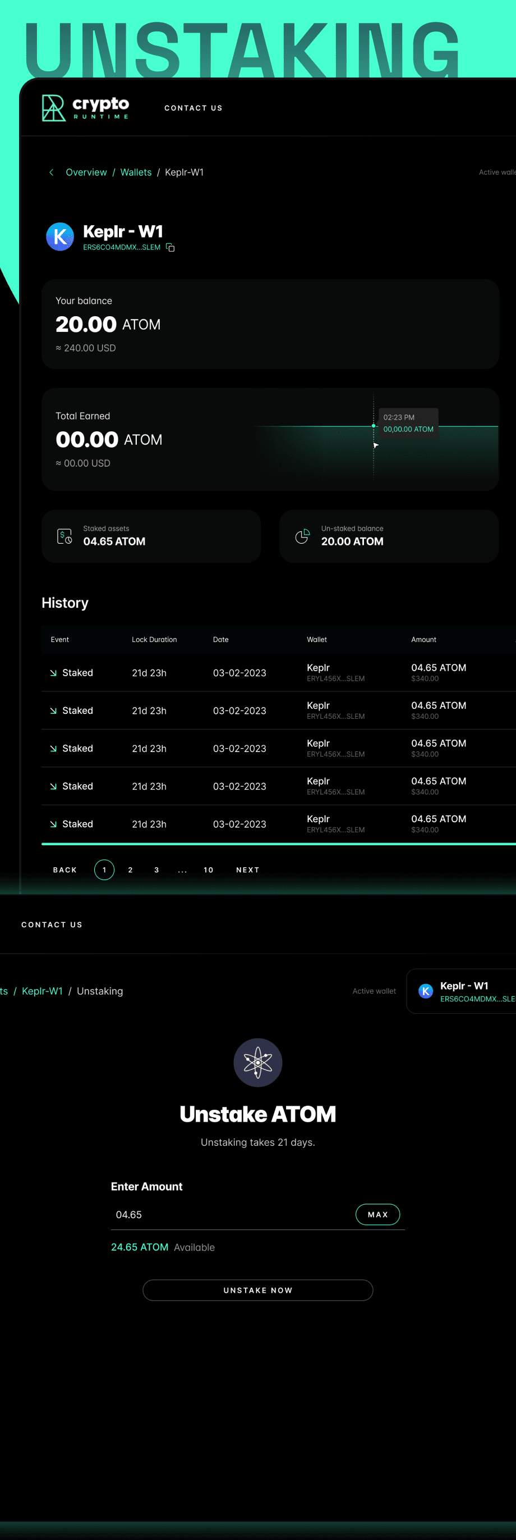
Task: Open the Un-staked balance 20.00 ATOM card
Action: pos(389,536)
